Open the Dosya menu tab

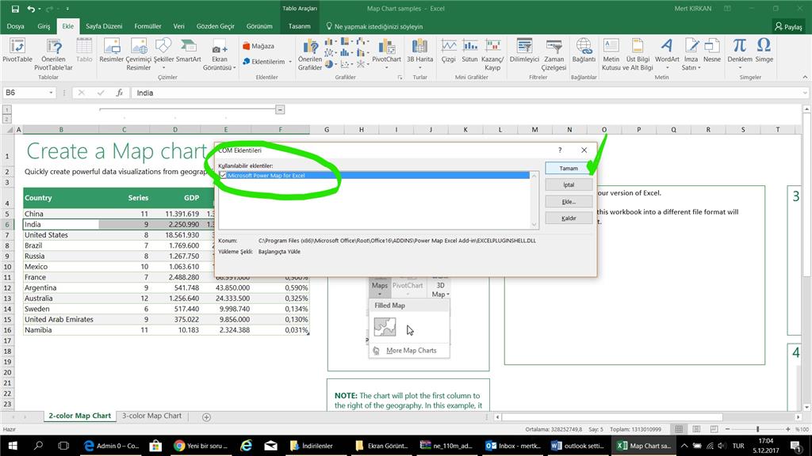16,26
